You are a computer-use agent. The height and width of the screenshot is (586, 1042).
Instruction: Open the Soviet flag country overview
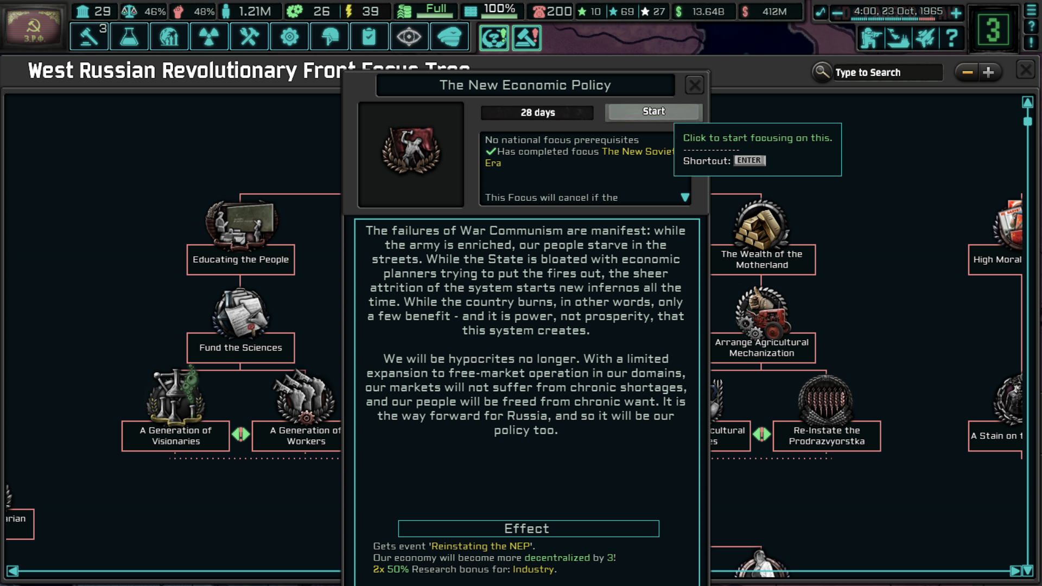tap(33, 27)
